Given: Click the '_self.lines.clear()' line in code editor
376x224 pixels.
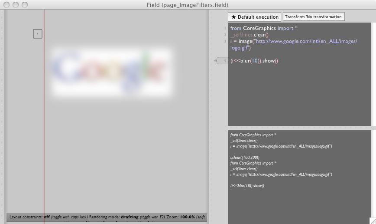Looking at the screenshot, I should [x=250, y=35].
